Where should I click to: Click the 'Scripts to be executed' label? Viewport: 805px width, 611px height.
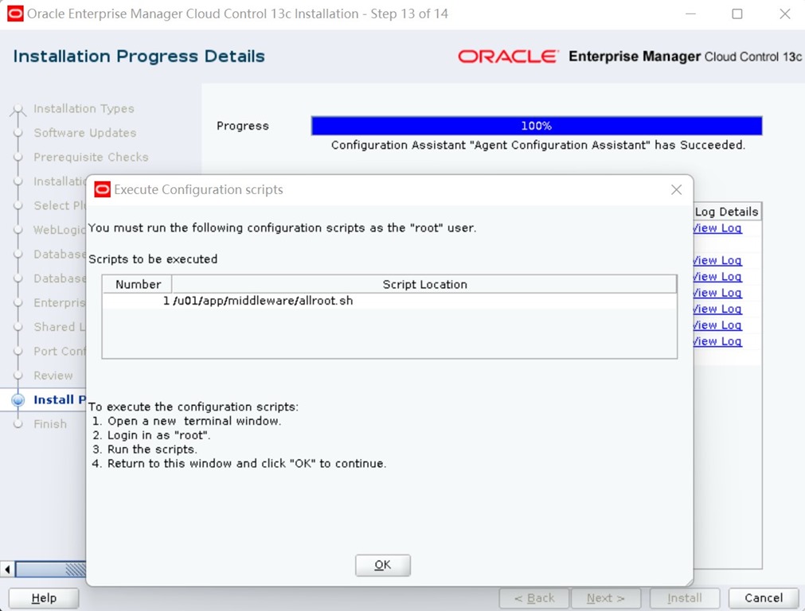(x=153, y=259)
